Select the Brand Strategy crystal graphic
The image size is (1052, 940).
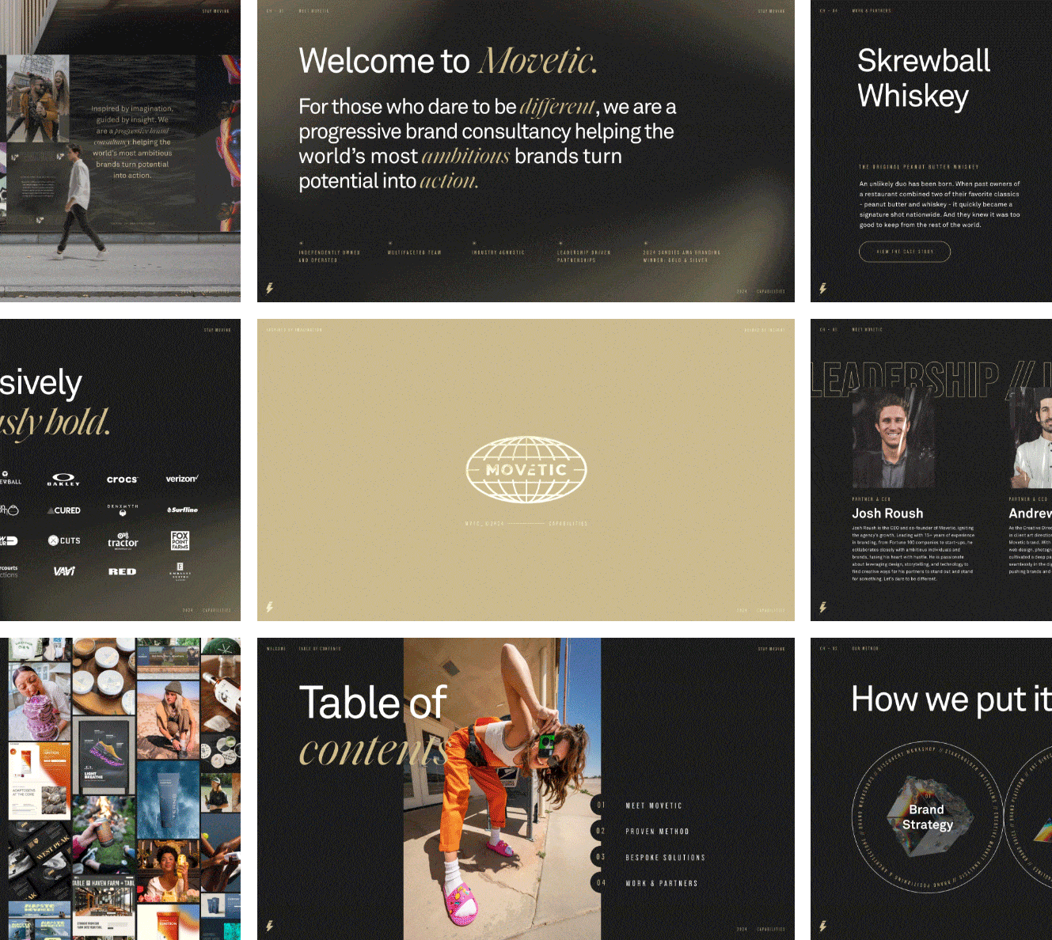[926, 817]
